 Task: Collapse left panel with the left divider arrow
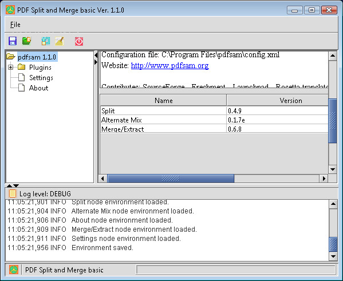(96, 56)
